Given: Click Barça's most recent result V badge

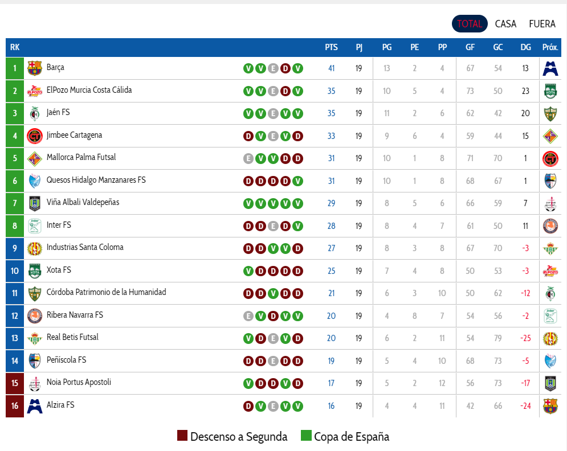Looking at the screenshot, I should [x=297, y=68].
